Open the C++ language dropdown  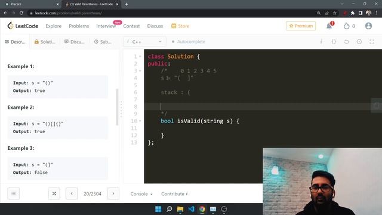pos(144,42)
